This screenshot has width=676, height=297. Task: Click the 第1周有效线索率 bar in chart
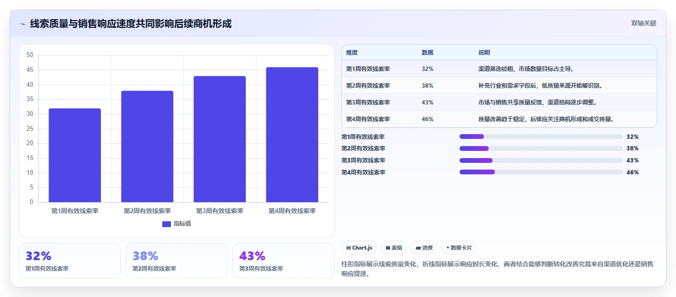75,155
